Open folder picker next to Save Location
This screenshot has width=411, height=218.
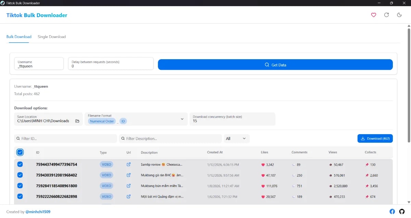pos(77,121)
